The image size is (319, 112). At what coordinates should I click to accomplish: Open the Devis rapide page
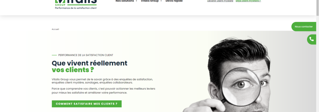[174, 1]
